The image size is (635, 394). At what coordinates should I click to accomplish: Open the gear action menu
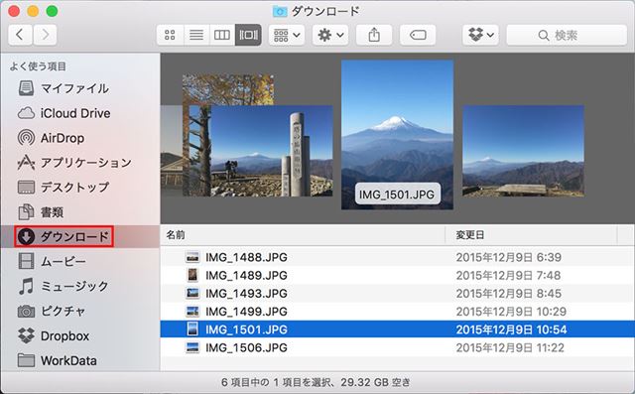[x=330, y=35]
